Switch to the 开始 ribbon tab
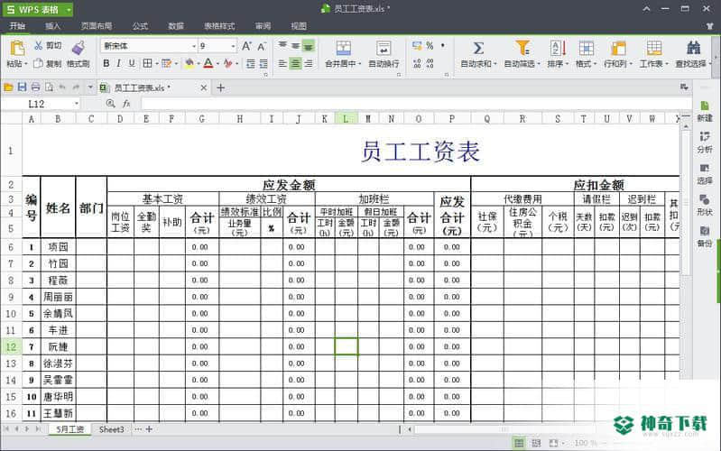721x451 pixels. coord(17,26)
